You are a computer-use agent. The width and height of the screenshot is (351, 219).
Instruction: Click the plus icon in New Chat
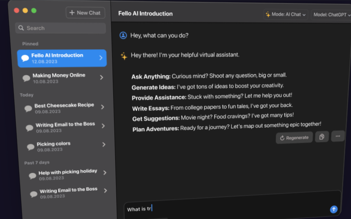point(71,13)
